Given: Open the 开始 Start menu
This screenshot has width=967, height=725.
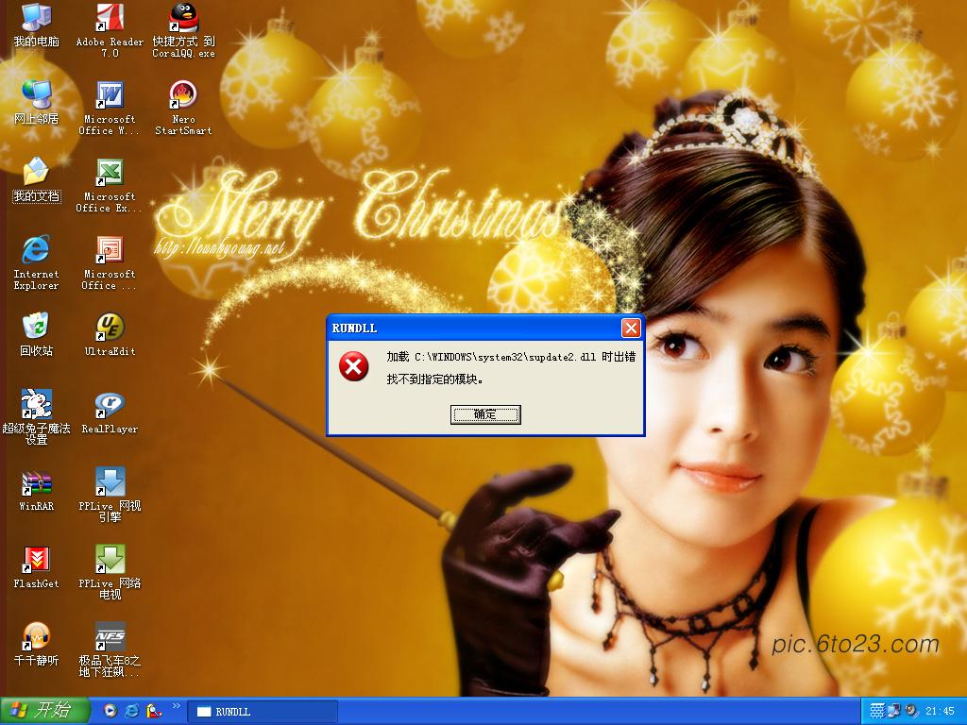Looking at the screenshot, I should (44, 711).
